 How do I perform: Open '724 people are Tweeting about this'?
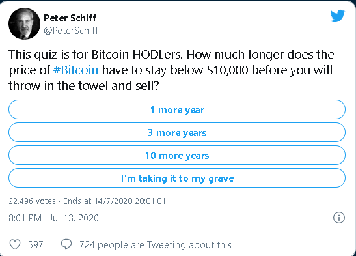pyautogui.click(x=156, y=245)
